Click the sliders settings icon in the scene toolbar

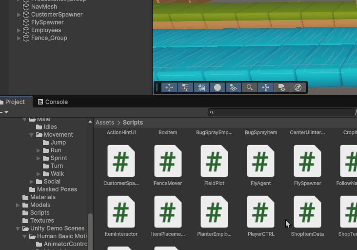(185, 87)
